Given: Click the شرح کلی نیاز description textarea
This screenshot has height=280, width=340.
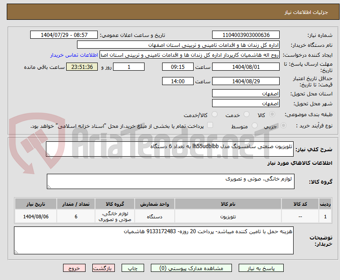Looking at the screenshot, I should click(x=170, y=149).
